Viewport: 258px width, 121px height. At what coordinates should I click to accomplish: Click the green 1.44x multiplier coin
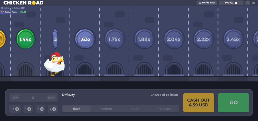25,39
